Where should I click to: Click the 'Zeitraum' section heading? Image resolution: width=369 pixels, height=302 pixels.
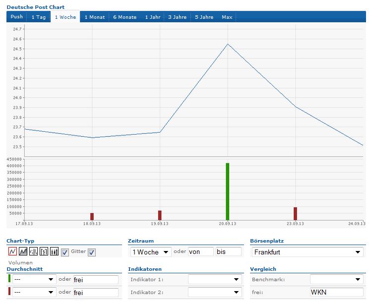pos(141,241)
